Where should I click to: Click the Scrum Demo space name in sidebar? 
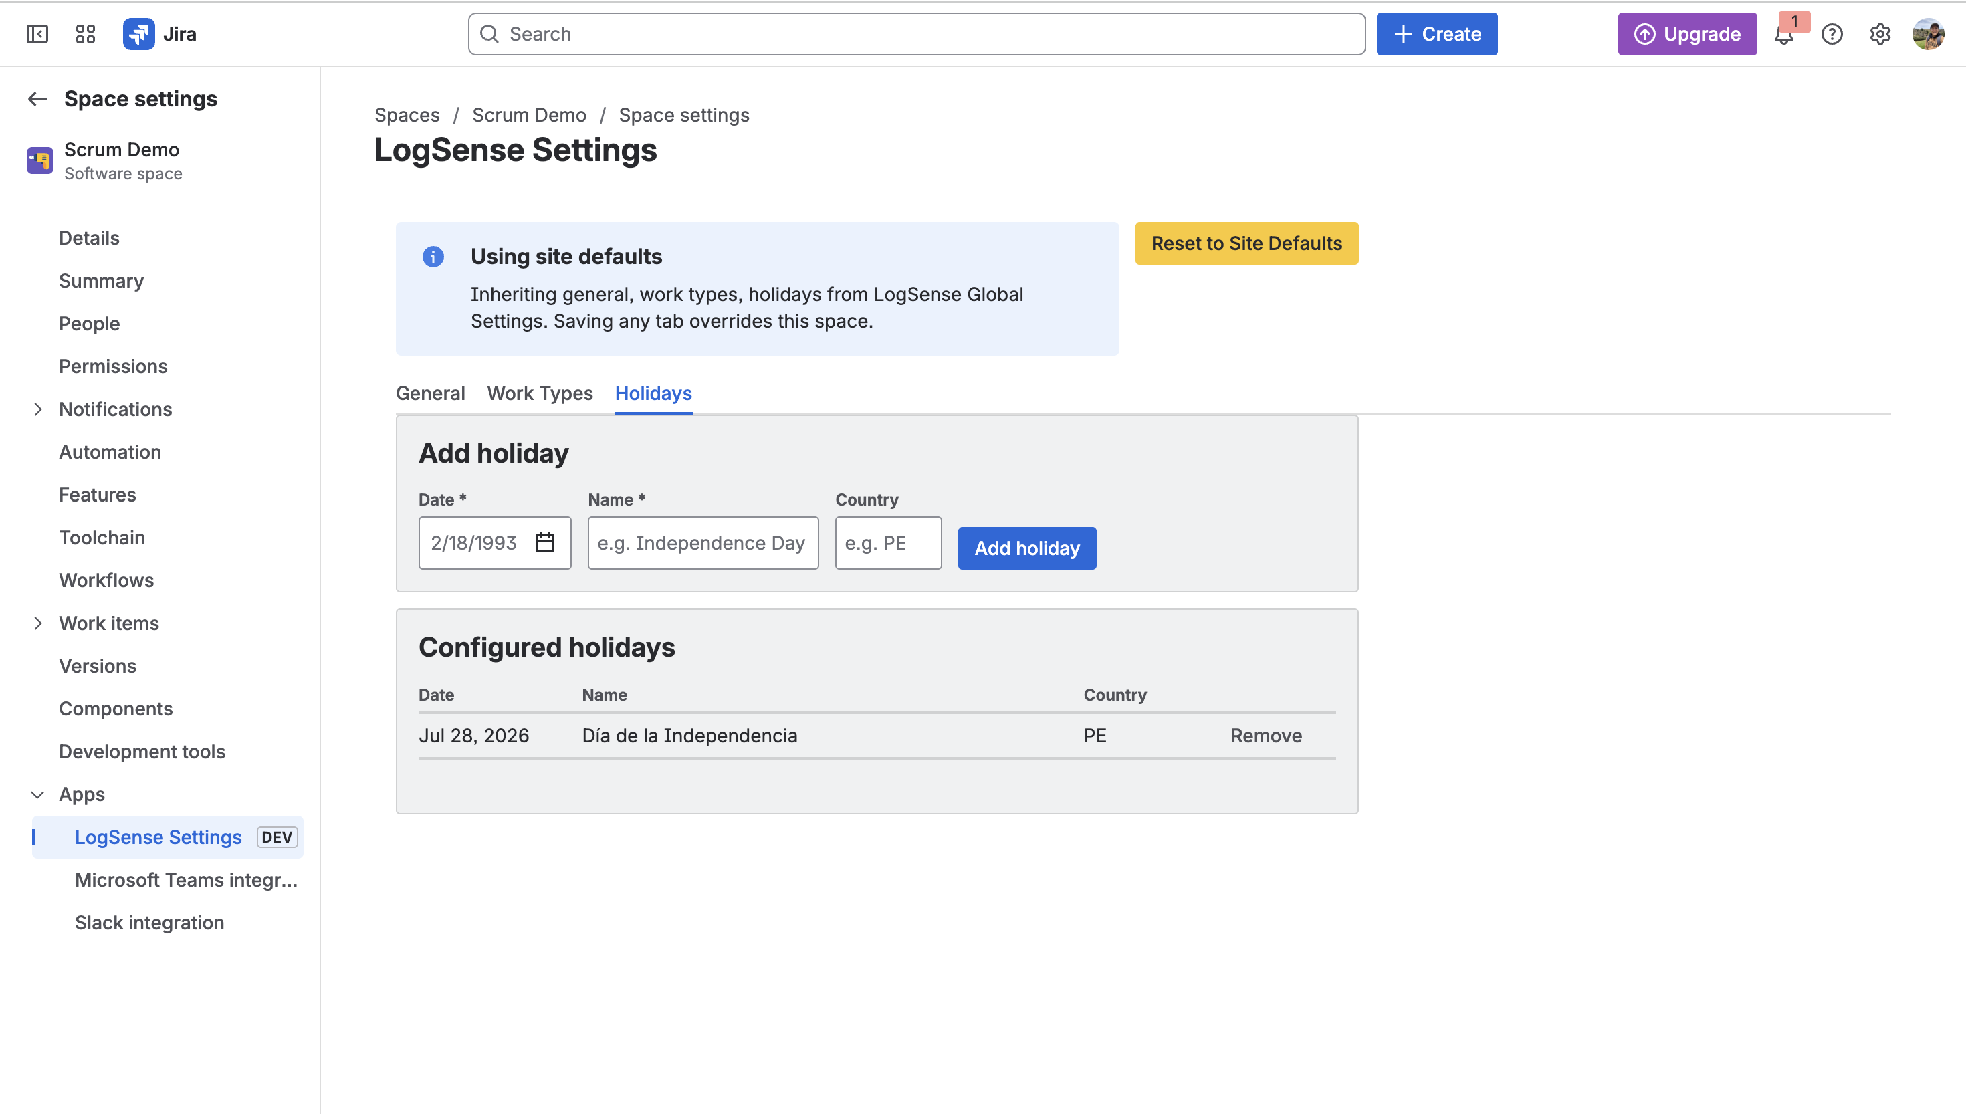pos(122,149)
